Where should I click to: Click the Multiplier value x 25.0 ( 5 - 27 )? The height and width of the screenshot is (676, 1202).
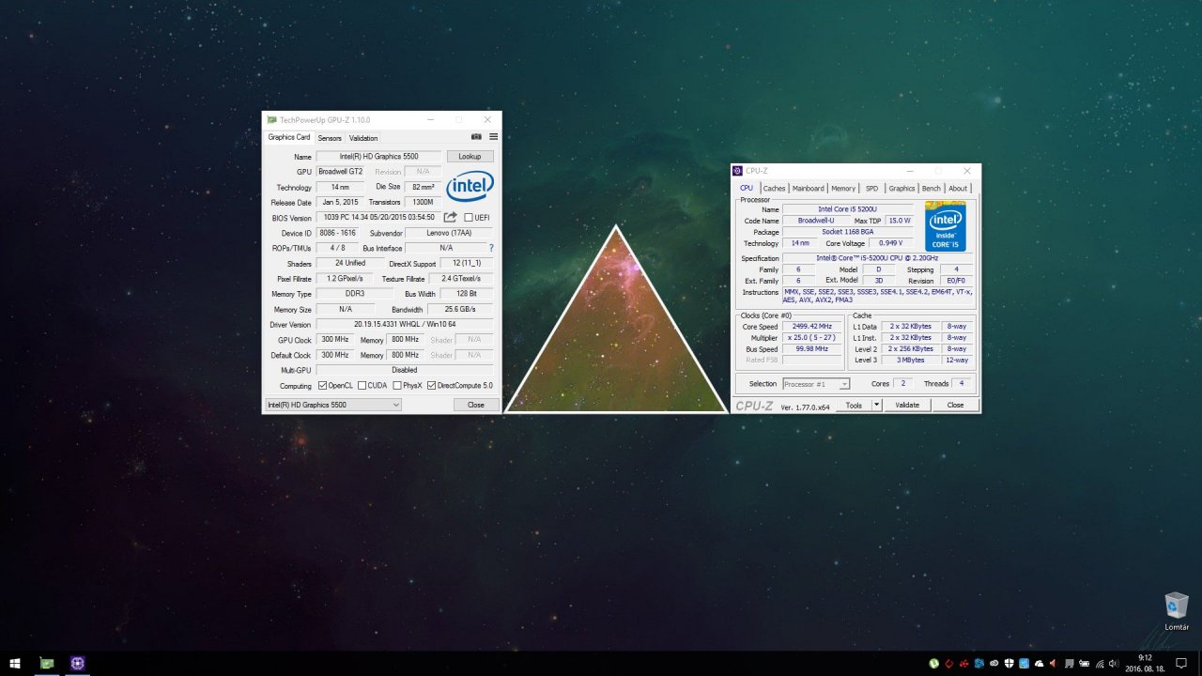coord(812,338)
